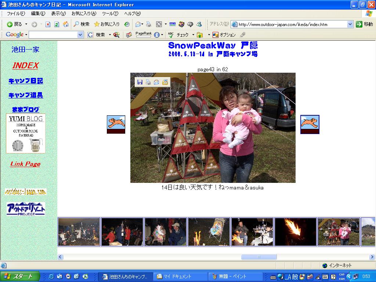
Task: Click the Google toolbar AutoLink folder icon
Action: (200, 35)
